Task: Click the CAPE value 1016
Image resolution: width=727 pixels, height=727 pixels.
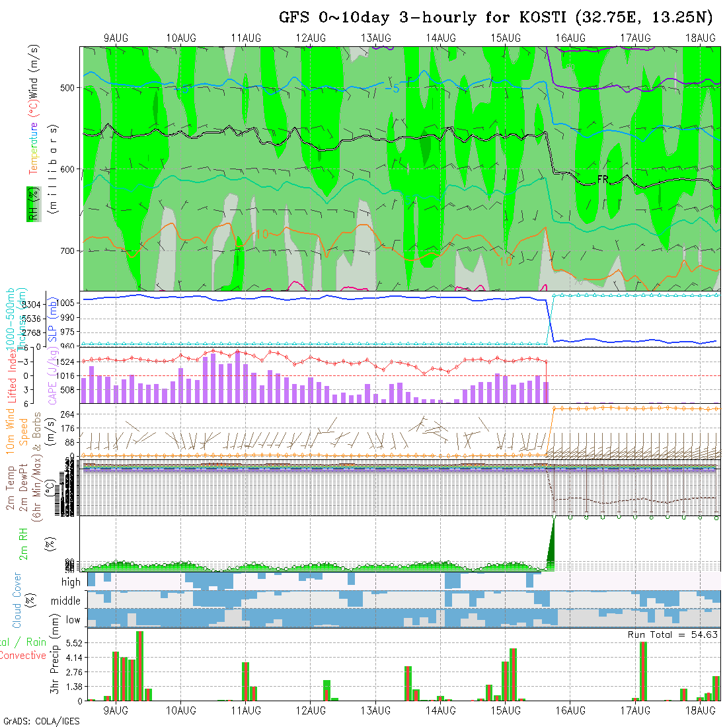Action: coord(65,376)
